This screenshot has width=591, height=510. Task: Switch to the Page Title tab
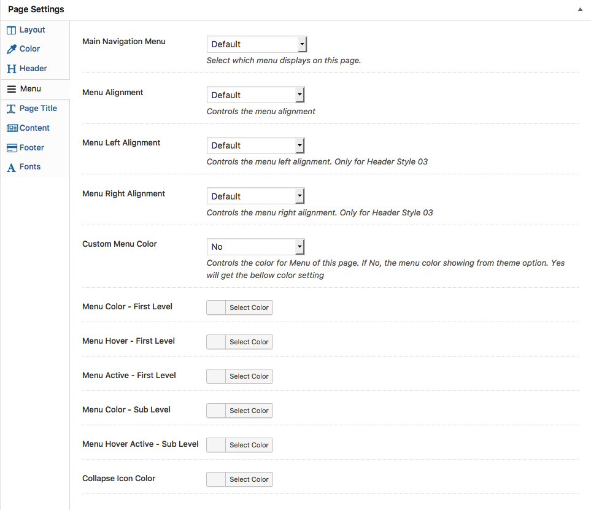tap(38, 109)
